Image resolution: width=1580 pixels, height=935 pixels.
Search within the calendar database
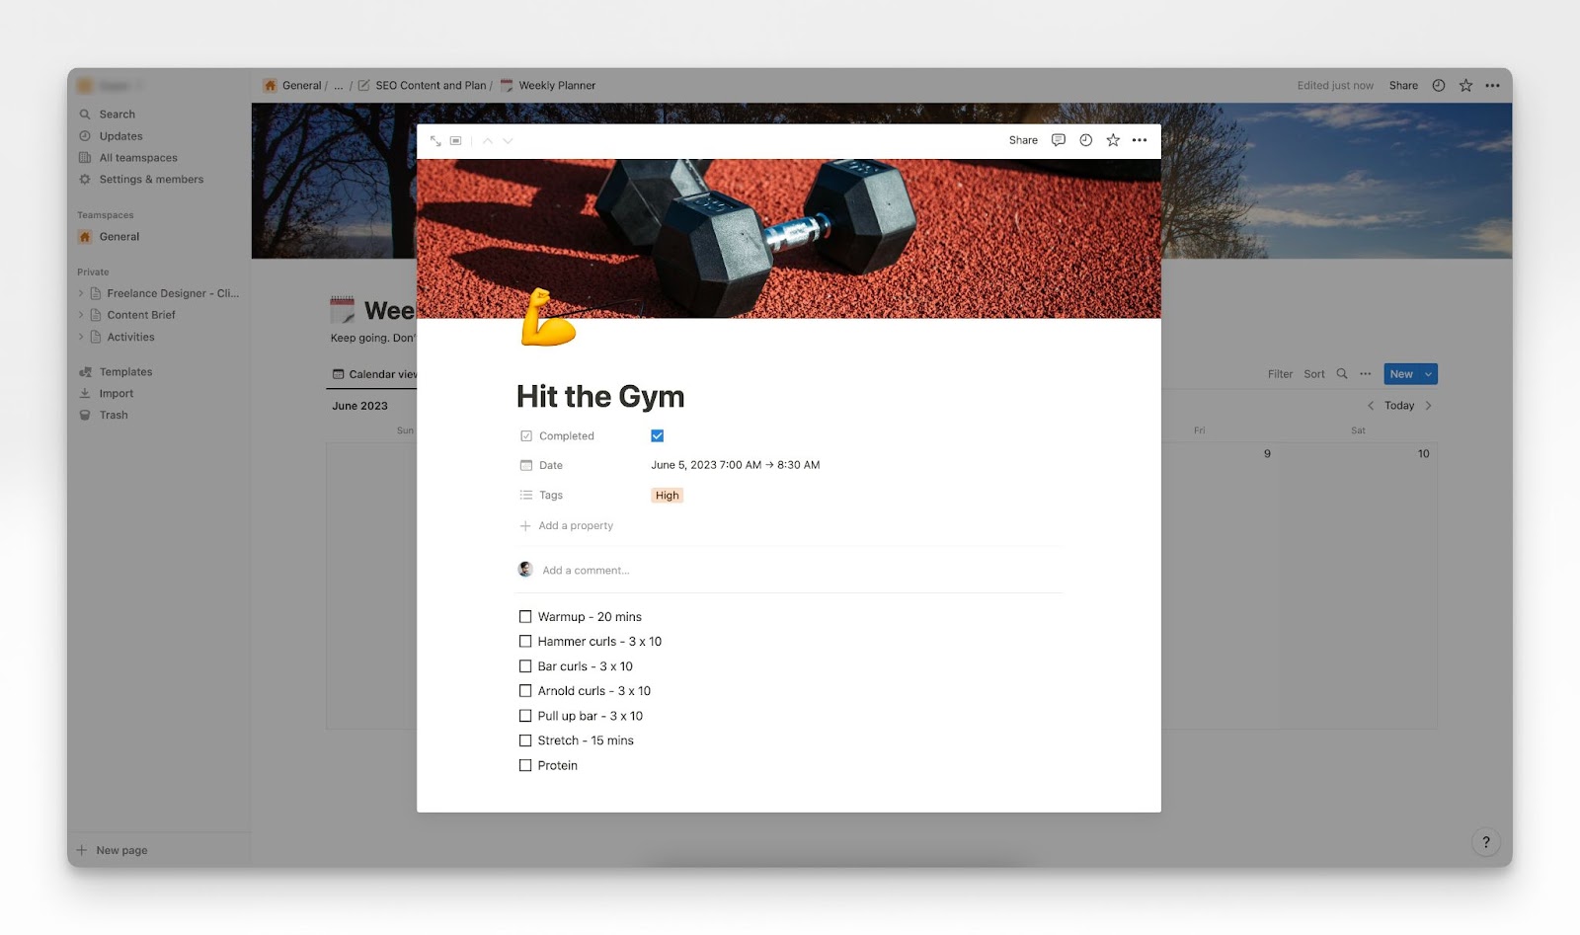click(1342, 374)
